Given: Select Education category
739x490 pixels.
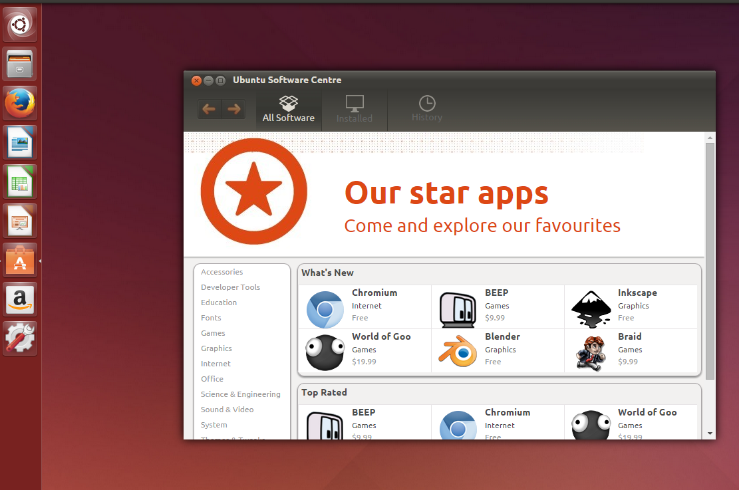Looking at the screenshot, I should [219, 303].
